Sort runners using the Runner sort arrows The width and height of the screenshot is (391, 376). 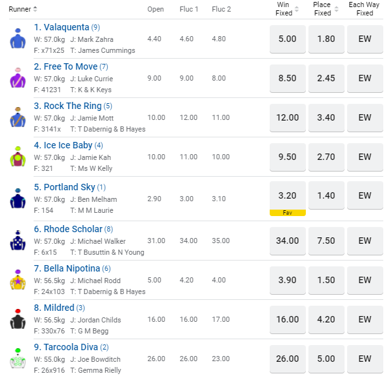tap(35, 9)
